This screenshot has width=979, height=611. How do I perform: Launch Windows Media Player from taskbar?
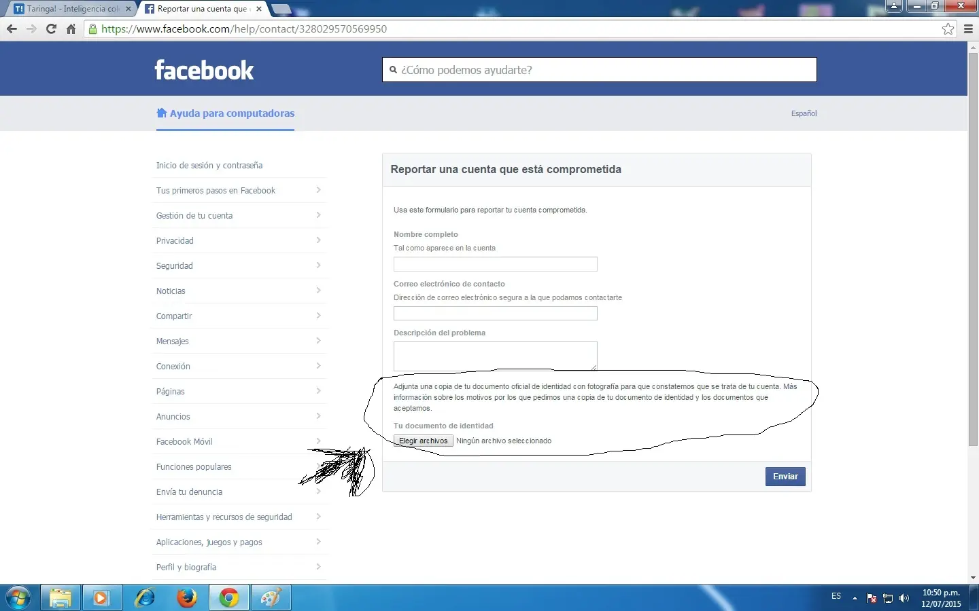(x=102, y=598)
